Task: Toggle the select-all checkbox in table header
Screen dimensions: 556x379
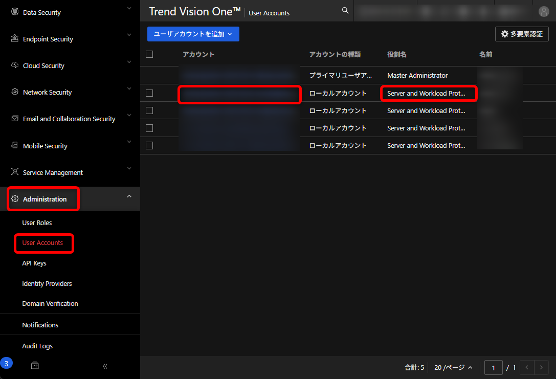Action: 149,54
